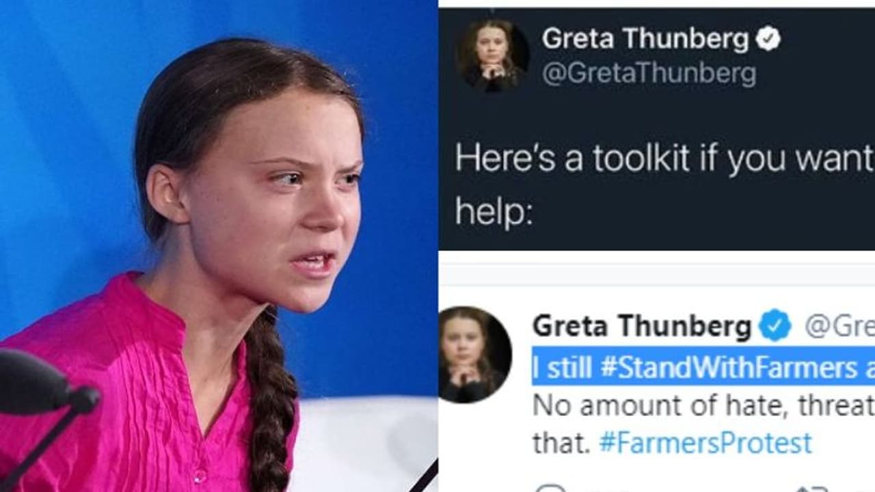This screenshot has height=492, width=875.
Task: Click the "Here's a toolkit" tweet text
Action: pos(664,161)
